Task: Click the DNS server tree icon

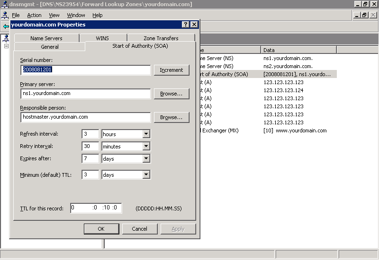Action: tap(6, 38)
